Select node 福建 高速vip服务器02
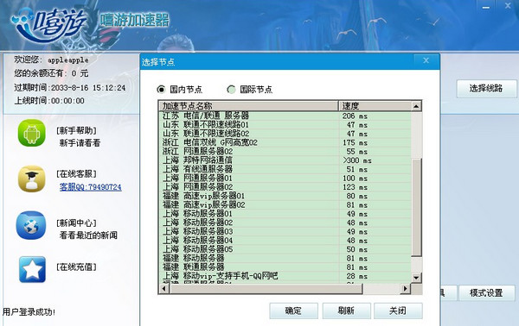 coord(285,205)
